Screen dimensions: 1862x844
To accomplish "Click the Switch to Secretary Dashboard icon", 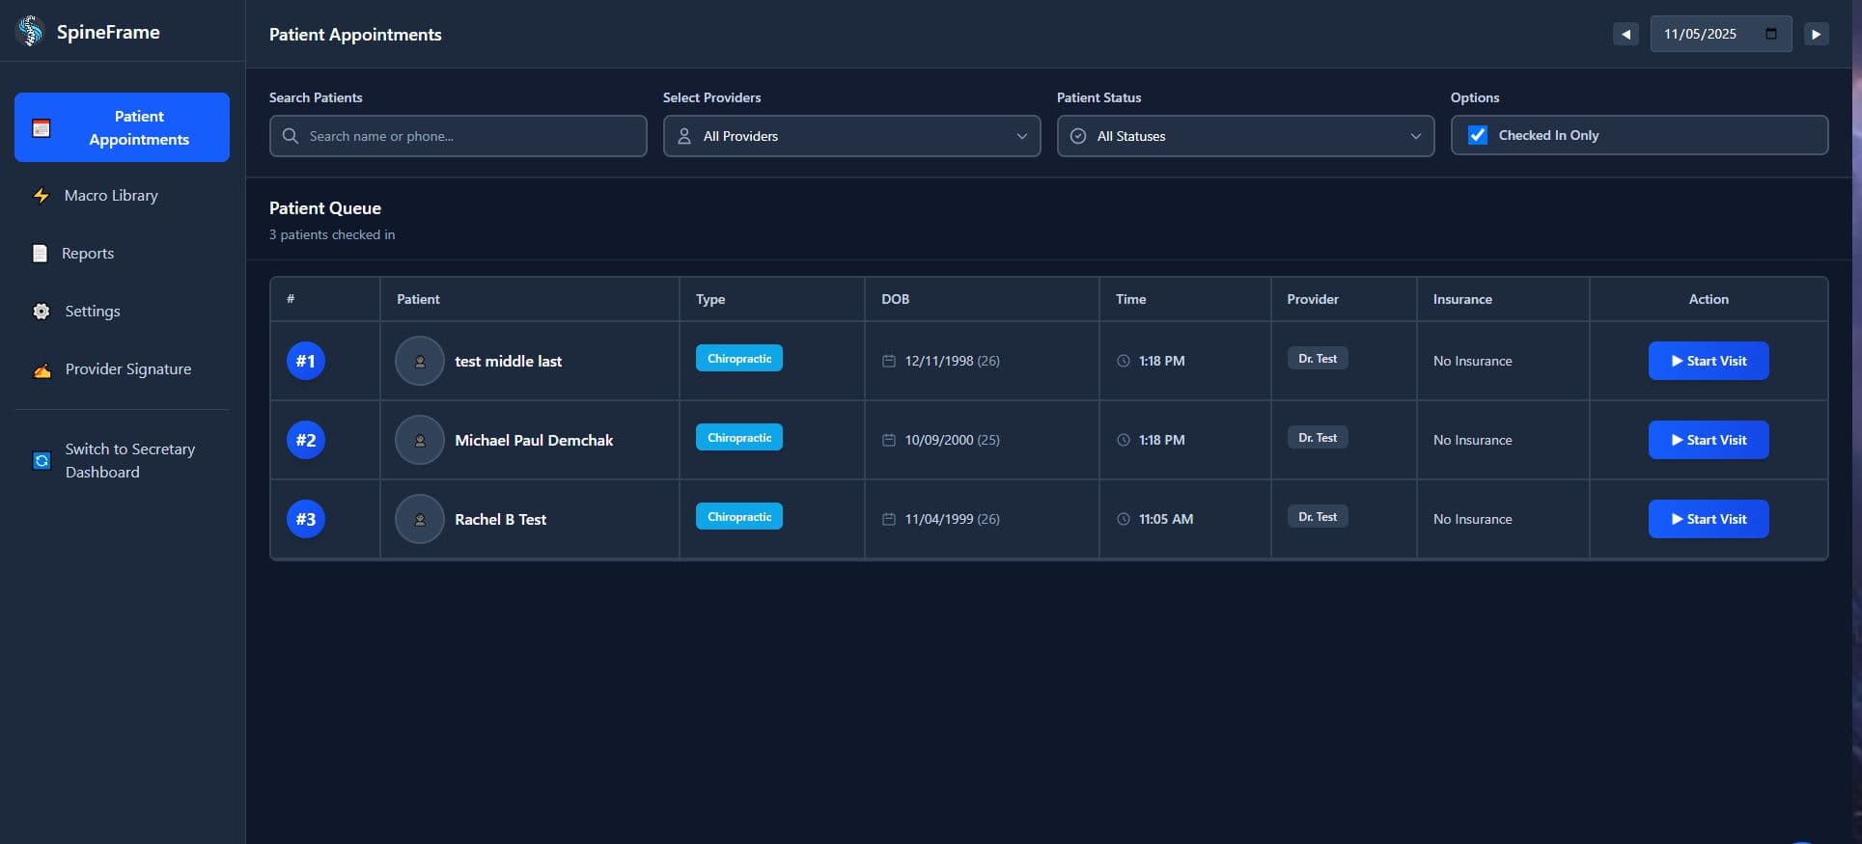I will (42, 461).
